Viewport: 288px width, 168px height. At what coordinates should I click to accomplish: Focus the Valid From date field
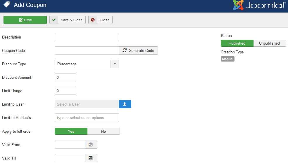point(70,145)
